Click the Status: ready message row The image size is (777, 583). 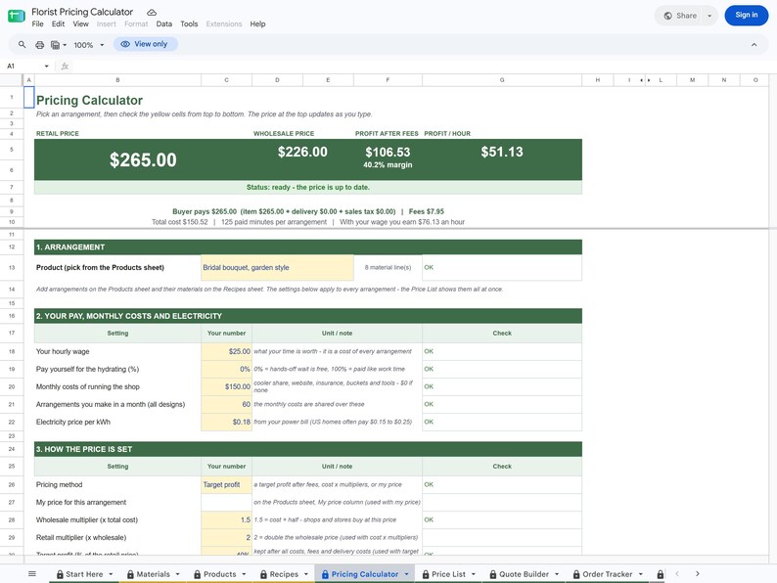[x=307, y=187]
